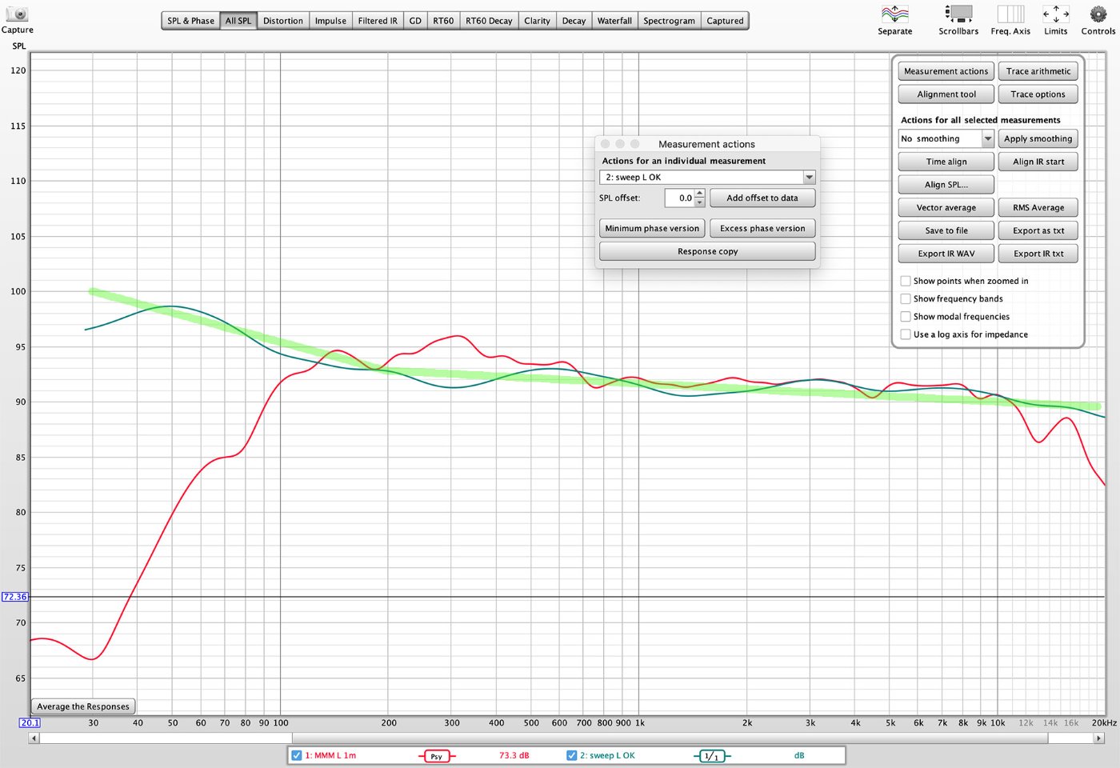This screenshot has height=768, width=1120.
Task: Uncheck the MMM L 1m trace checkbox
Action: (x=297, y=755)
